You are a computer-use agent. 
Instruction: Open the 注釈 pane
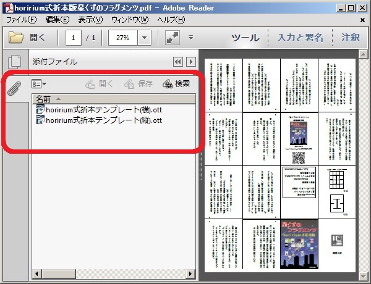click(351, 38)
